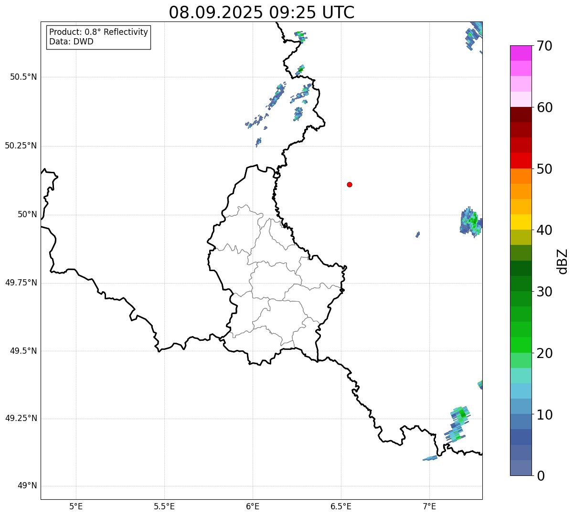Click the small echo near 6.9°E 49.93°N
This screenshot has width=574, height=516.
418,234
